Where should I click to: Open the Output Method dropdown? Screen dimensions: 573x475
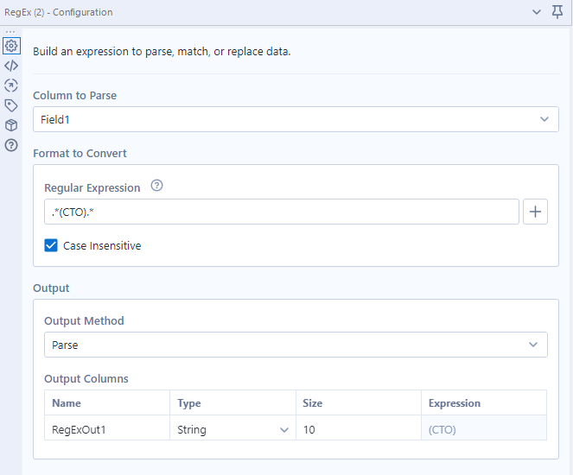532,345
